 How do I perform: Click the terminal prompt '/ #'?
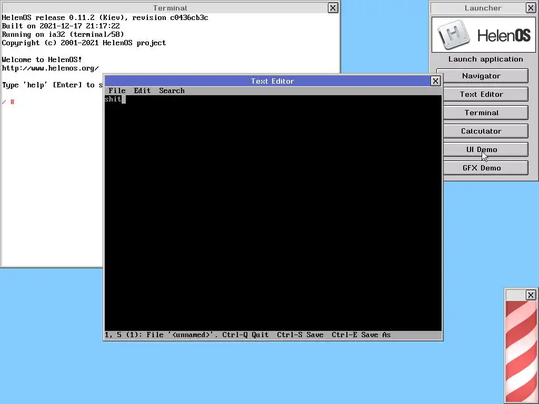point(8,102)
